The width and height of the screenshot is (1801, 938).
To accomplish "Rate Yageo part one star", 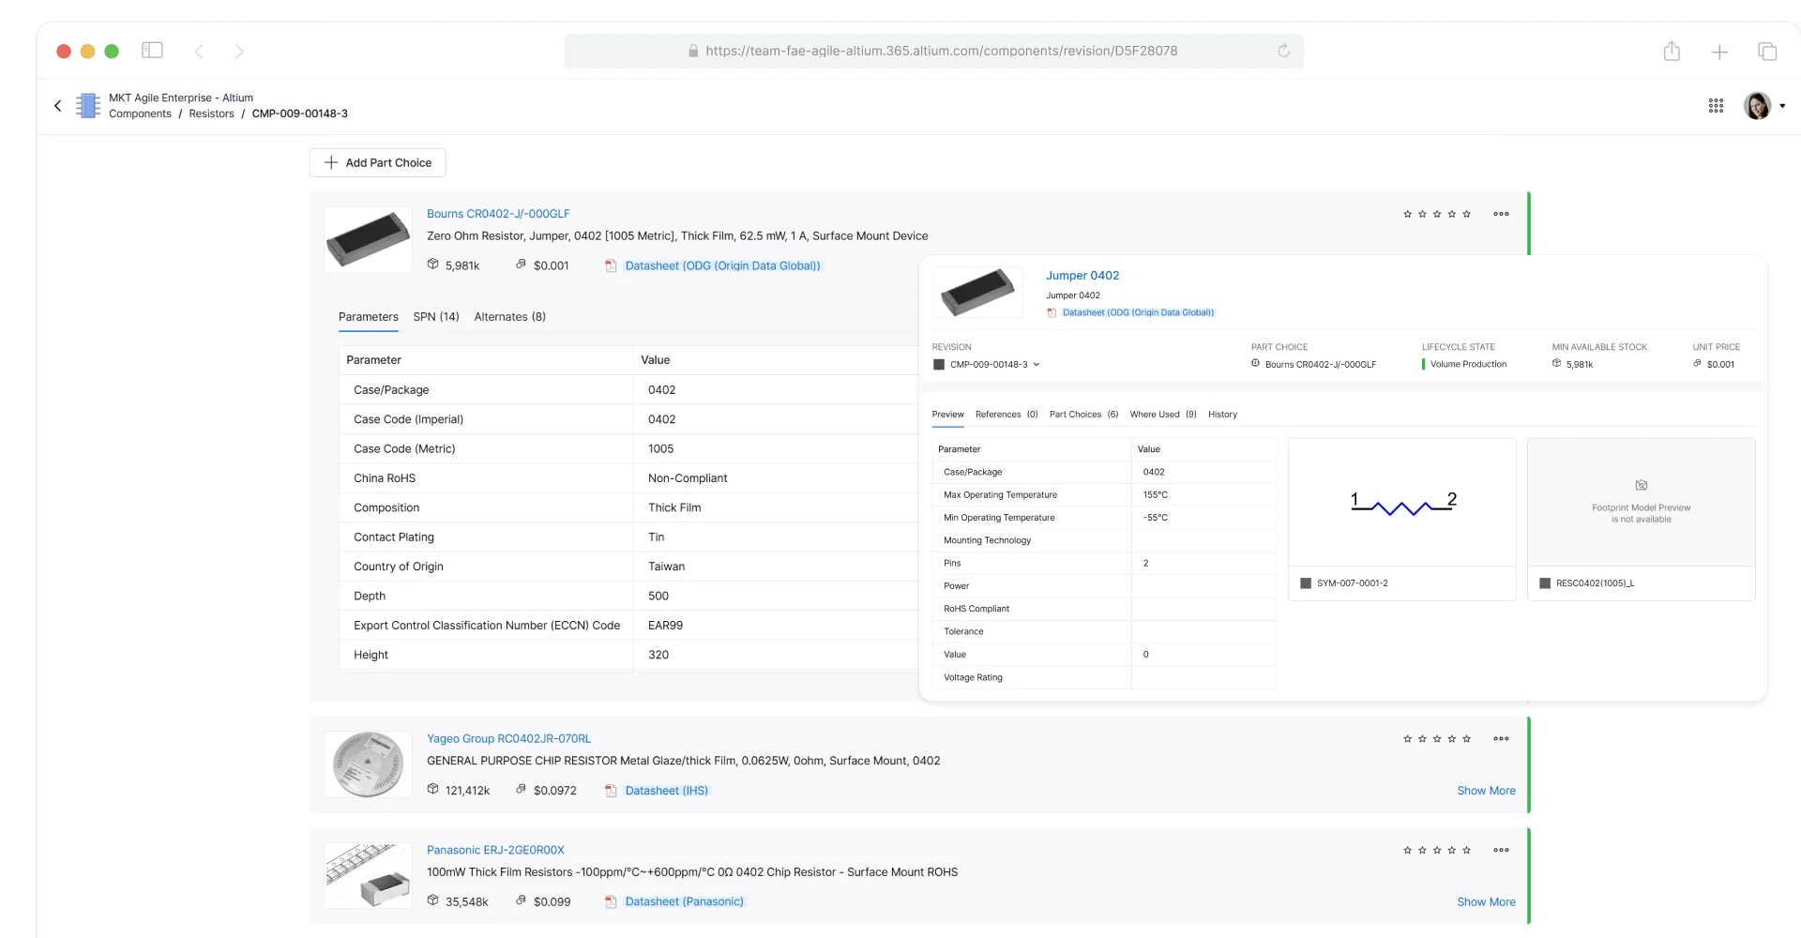I will (1407, 739).
